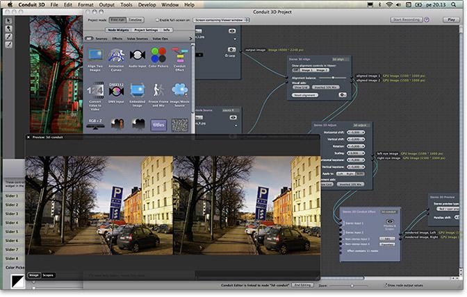Click the Start Recording button
467x297 pixels.
click(407, 19)
